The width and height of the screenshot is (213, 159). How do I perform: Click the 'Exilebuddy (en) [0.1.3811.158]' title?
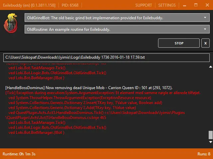pyautogui.click(x=29, y=5)
